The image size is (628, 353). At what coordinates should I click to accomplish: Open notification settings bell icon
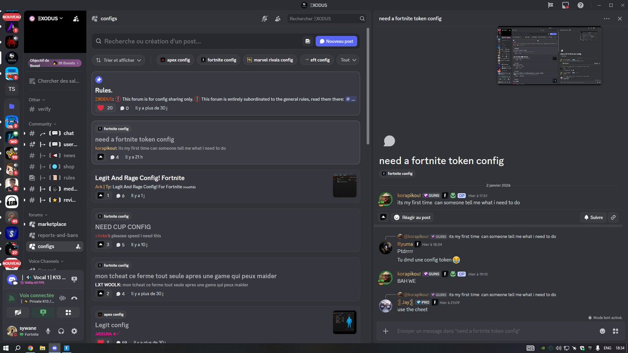click(265, 18)
